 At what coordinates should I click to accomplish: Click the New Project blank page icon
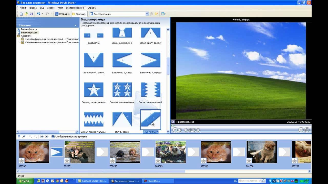click(x=21, y=14)
